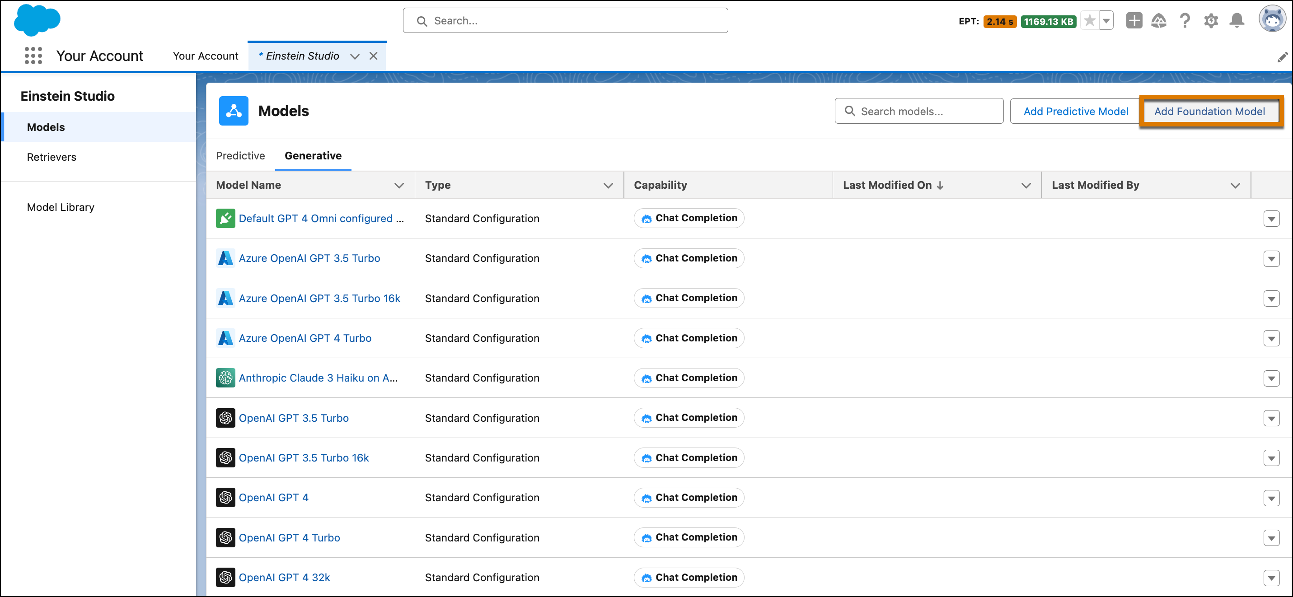The height and width of the screenshot is (597, 1293).
Task: Expand the Type column menu
Action: (608, 185)
